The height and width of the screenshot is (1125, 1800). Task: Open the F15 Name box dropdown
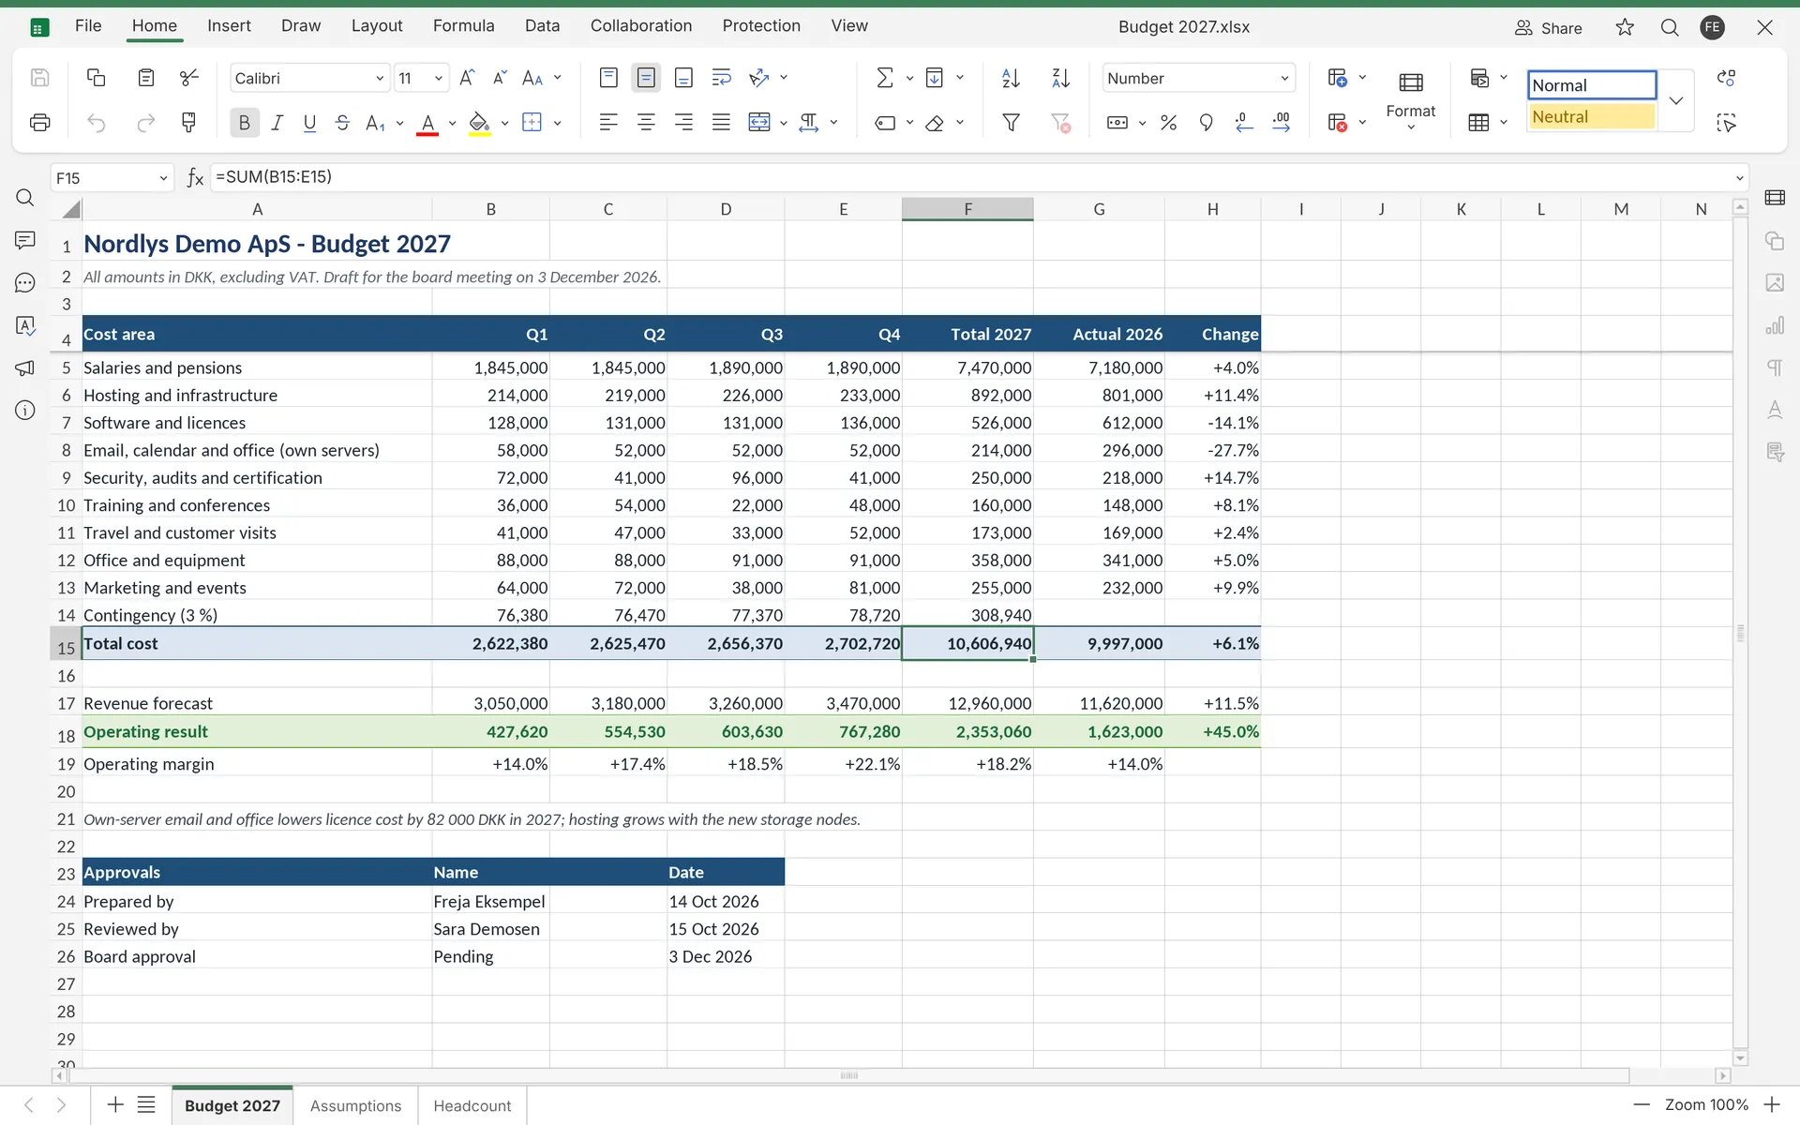tap(163, 177)
